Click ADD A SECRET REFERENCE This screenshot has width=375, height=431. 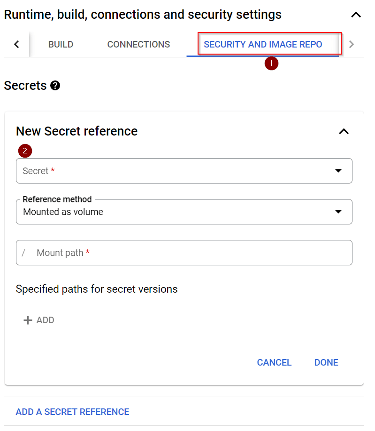pos(72,412)
